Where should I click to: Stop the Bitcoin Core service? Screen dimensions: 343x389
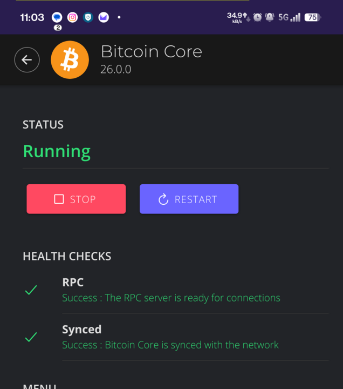click(x=76, y=199)
